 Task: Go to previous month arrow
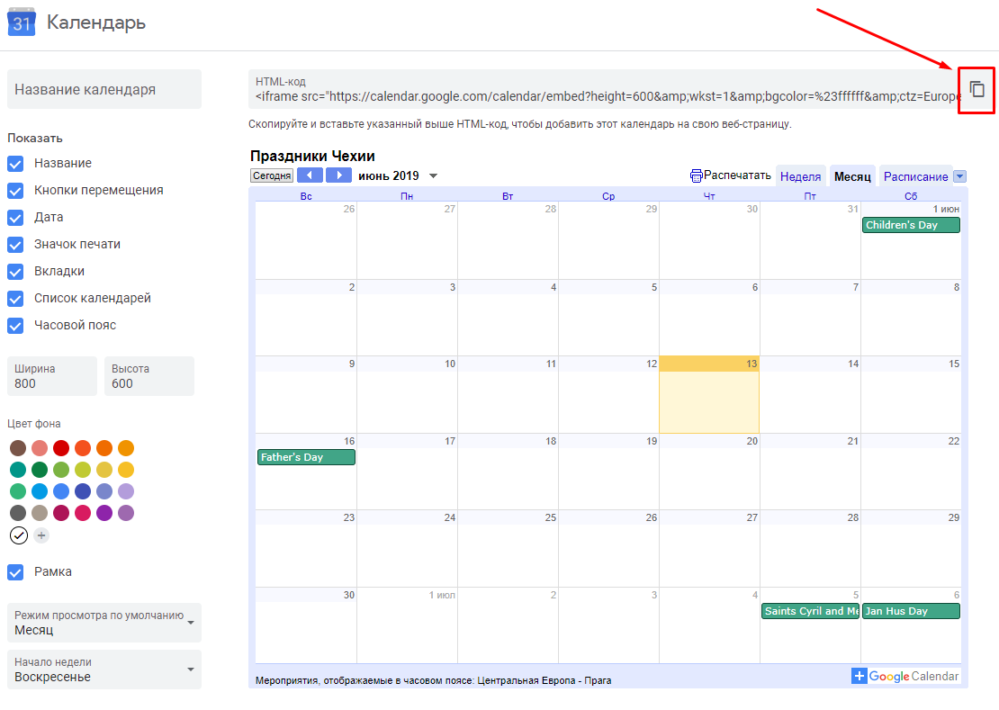(310, 175)
